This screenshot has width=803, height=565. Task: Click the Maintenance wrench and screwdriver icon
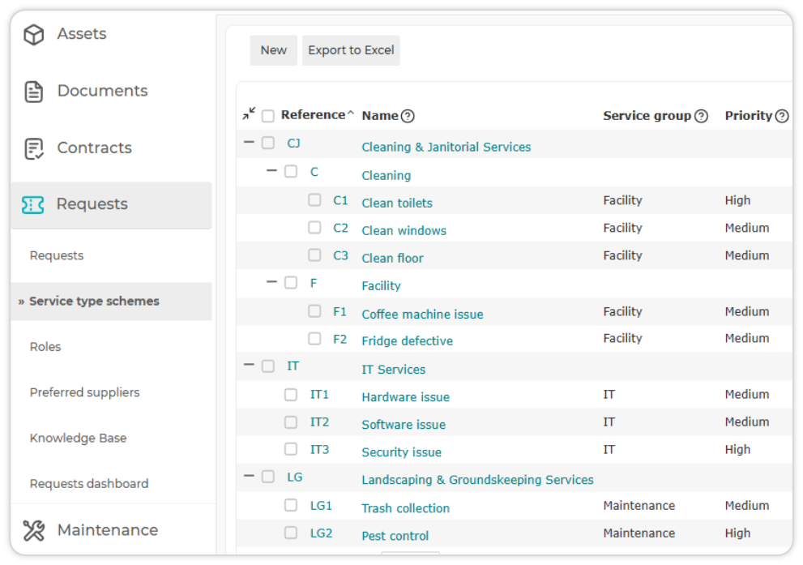[x=34, y=531]
